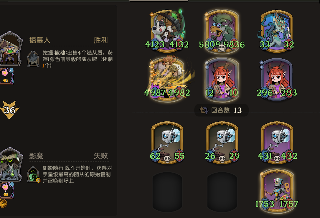
Task: Click the balloon item under 掘墓人 portrait
Action: (7, 76)
